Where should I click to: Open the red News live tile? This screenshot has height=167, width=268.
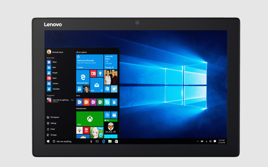coord(93,73)
